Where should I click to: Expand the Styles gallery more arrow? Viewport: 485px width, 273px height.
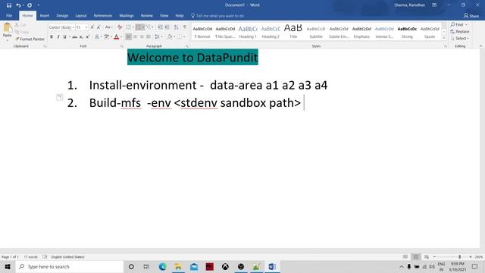[444, 38]
